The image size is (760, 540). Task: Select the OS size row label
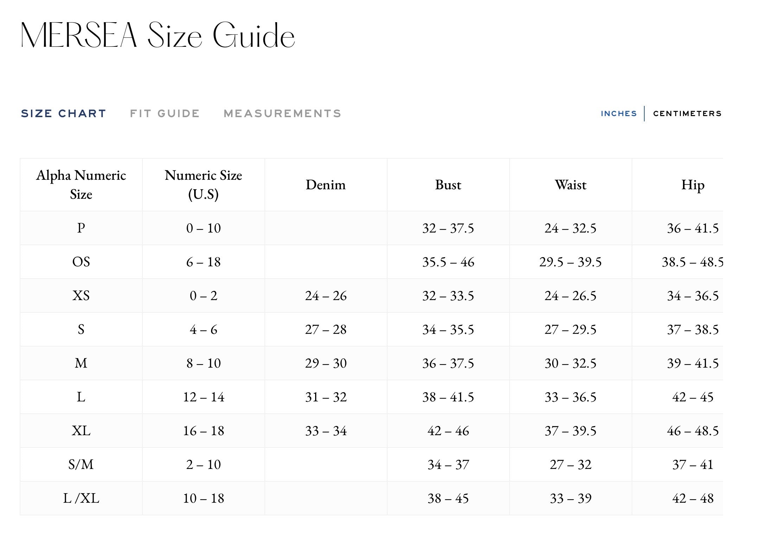(x=81, y=262)
